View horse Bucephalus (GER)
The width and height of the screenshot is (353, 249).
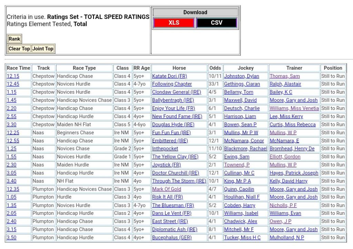(172, 238)
